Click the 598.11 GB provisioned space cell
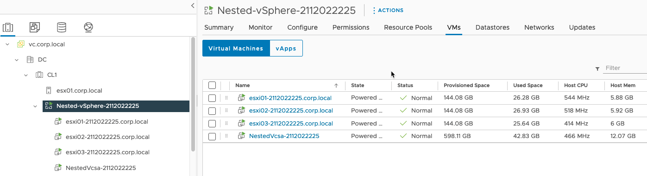The image size is (647, 176). click(457, 136)
